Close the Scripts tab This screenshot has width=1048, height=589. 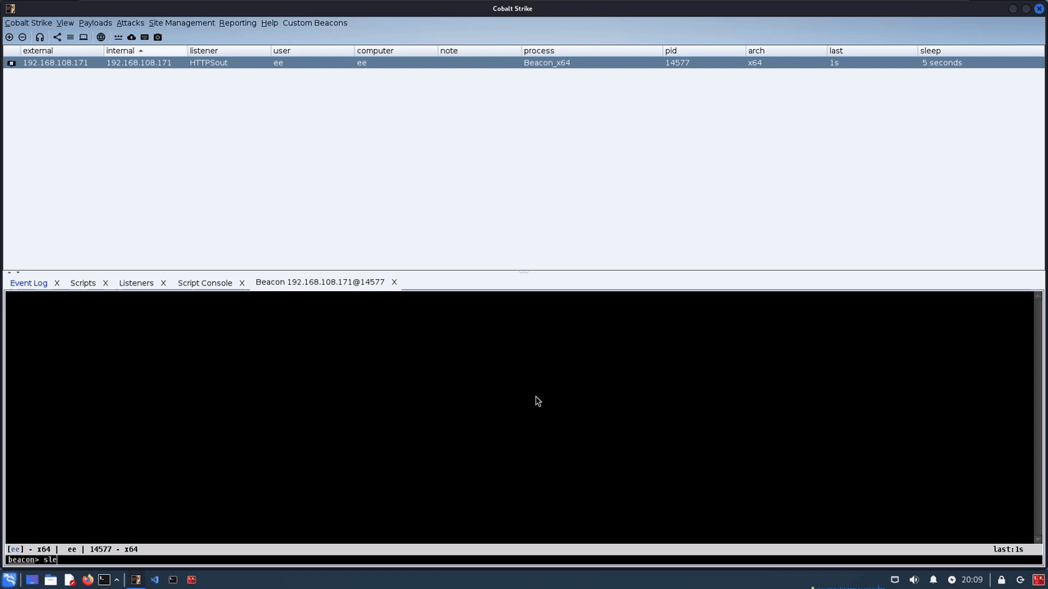coord(105,283)
